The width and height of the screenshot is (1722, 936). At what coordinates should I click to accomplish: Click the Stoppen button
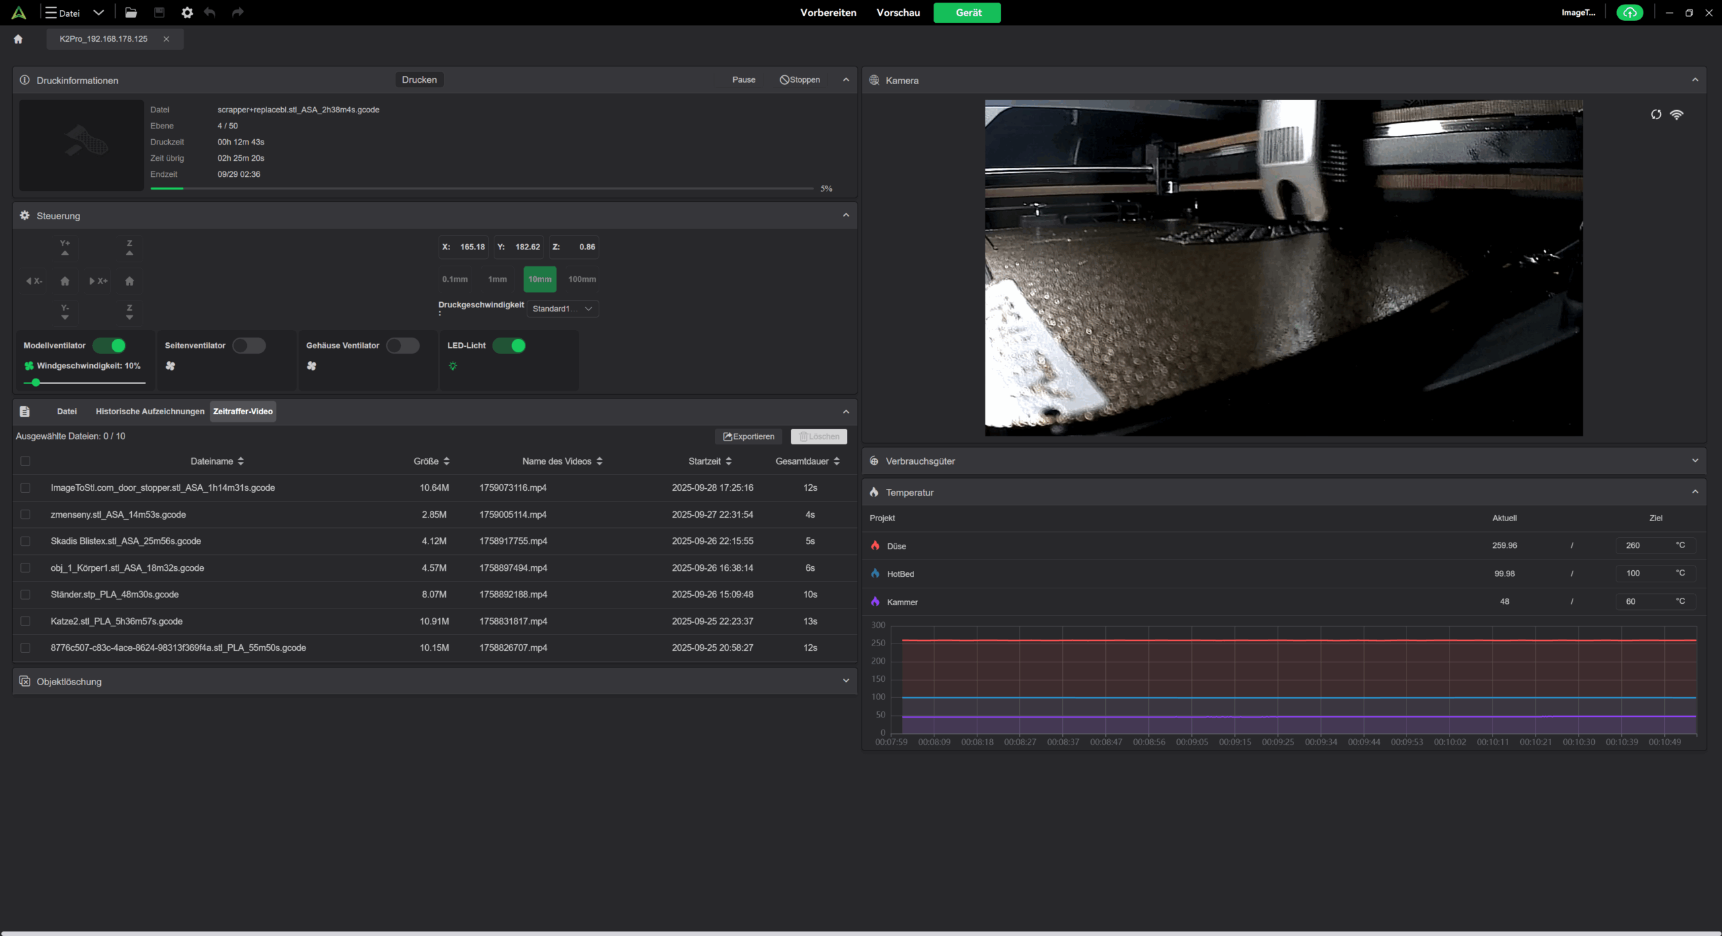pyautogui.click(x=800, y=80)
